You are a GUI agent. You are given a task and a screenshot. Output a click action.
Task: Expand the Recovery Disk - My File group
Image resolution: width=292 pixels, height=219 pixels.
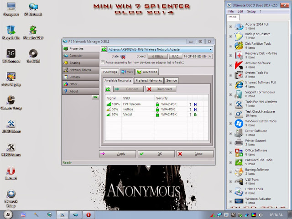tap(230, 56)
